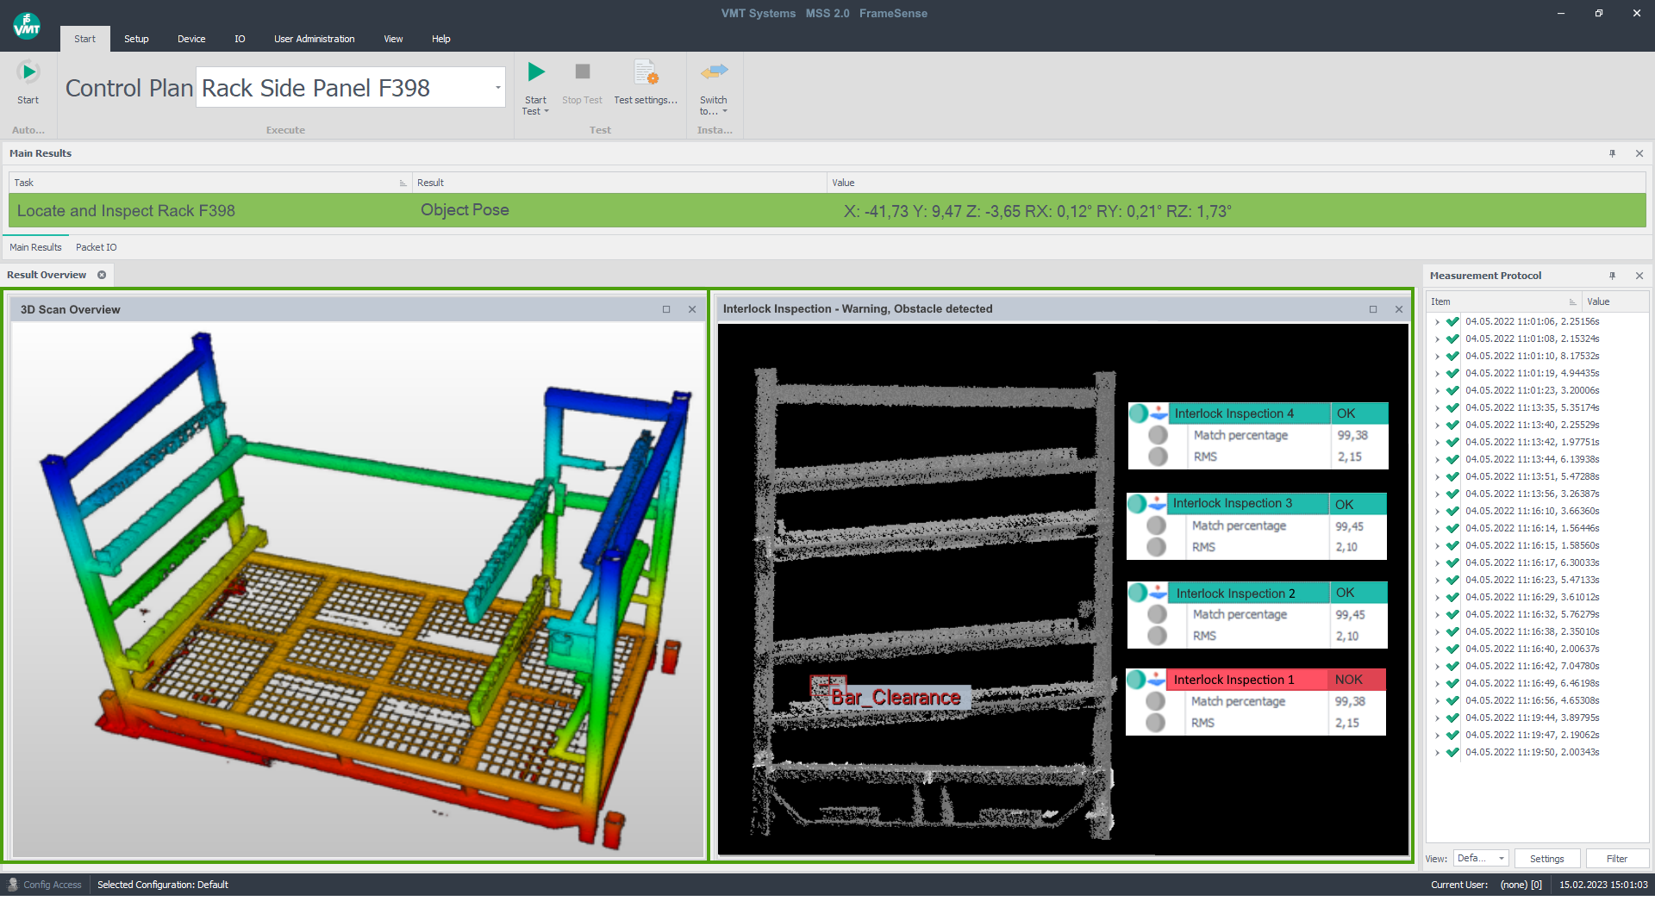Click the Stop Test square icon
This screenshot has height=907, width=1655.
(x=582, y=72)
